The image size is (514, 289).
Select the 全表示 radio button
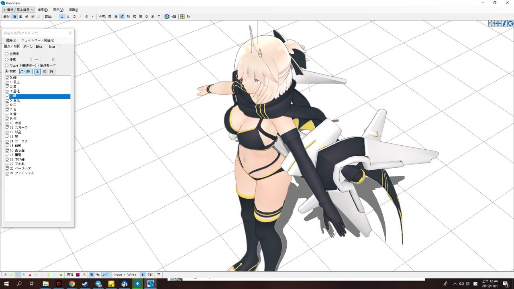point(6,53)
